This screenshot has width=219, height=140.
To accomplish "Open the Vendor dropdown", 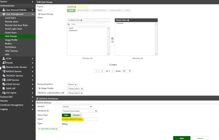I will tap(77, 107).
